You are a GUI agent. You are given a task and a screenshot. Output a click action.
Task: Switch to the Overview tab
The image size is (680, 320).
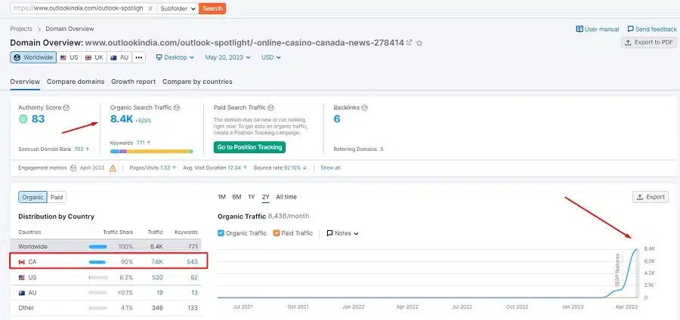coord(25,82)
